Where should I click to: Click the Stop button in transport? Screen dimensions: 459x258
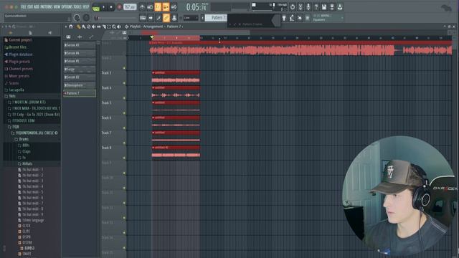(x=111, y=7)
